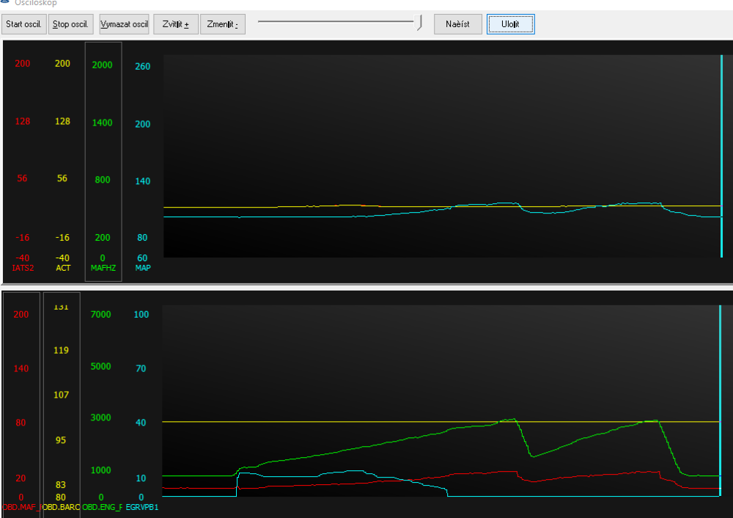Click the 2000 value on MAFHZ scale

tap(103, 65)
